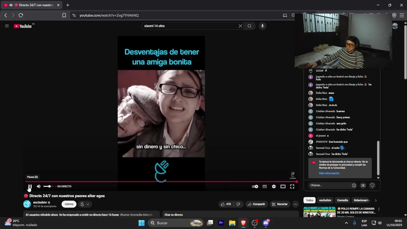Show more filter chips with right arrow

click(376, 200)
